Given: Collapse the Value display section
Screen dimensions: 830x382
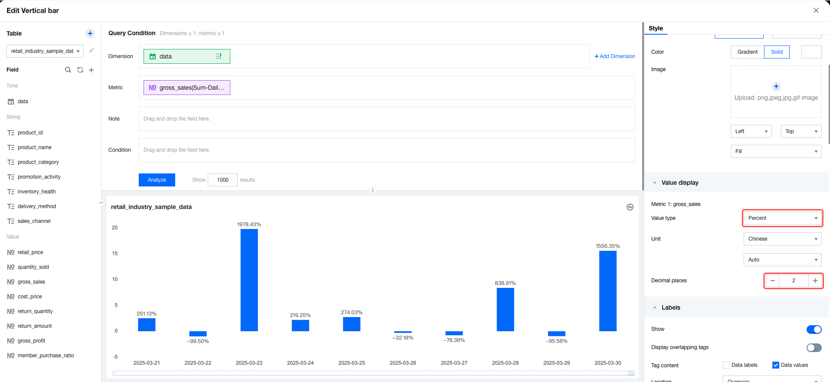Looking at the screenshot, I should (655, 183).
